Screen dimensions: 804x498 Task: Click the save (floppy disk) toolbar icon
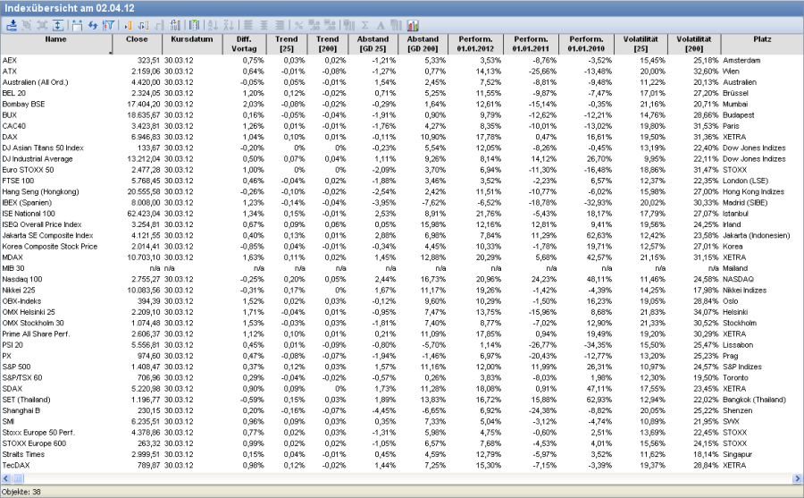(77, 25)
